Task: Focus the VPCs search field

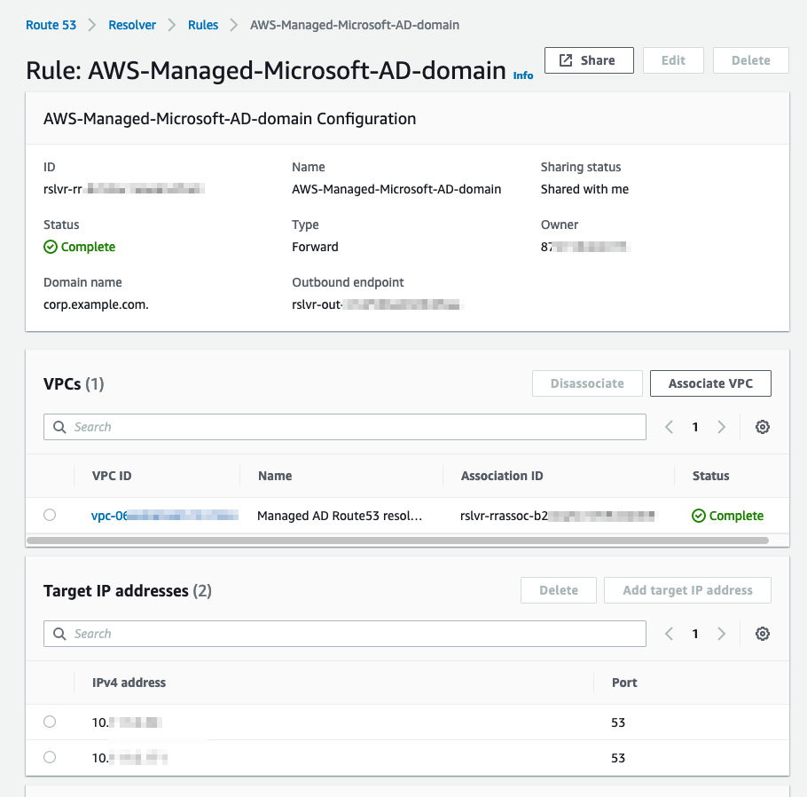Action: click(x=345, y=427)
